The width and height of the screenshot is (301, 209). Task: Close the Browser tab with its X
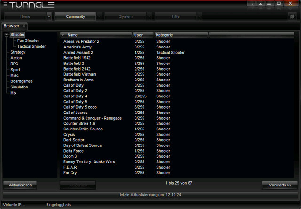24,26
